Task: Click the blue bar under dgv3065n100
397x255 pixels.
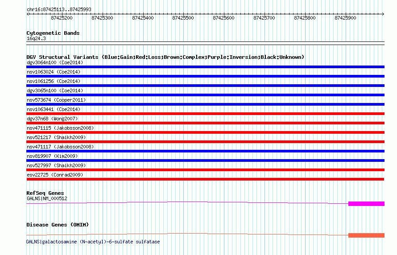Action: click(x=205, y=95)
